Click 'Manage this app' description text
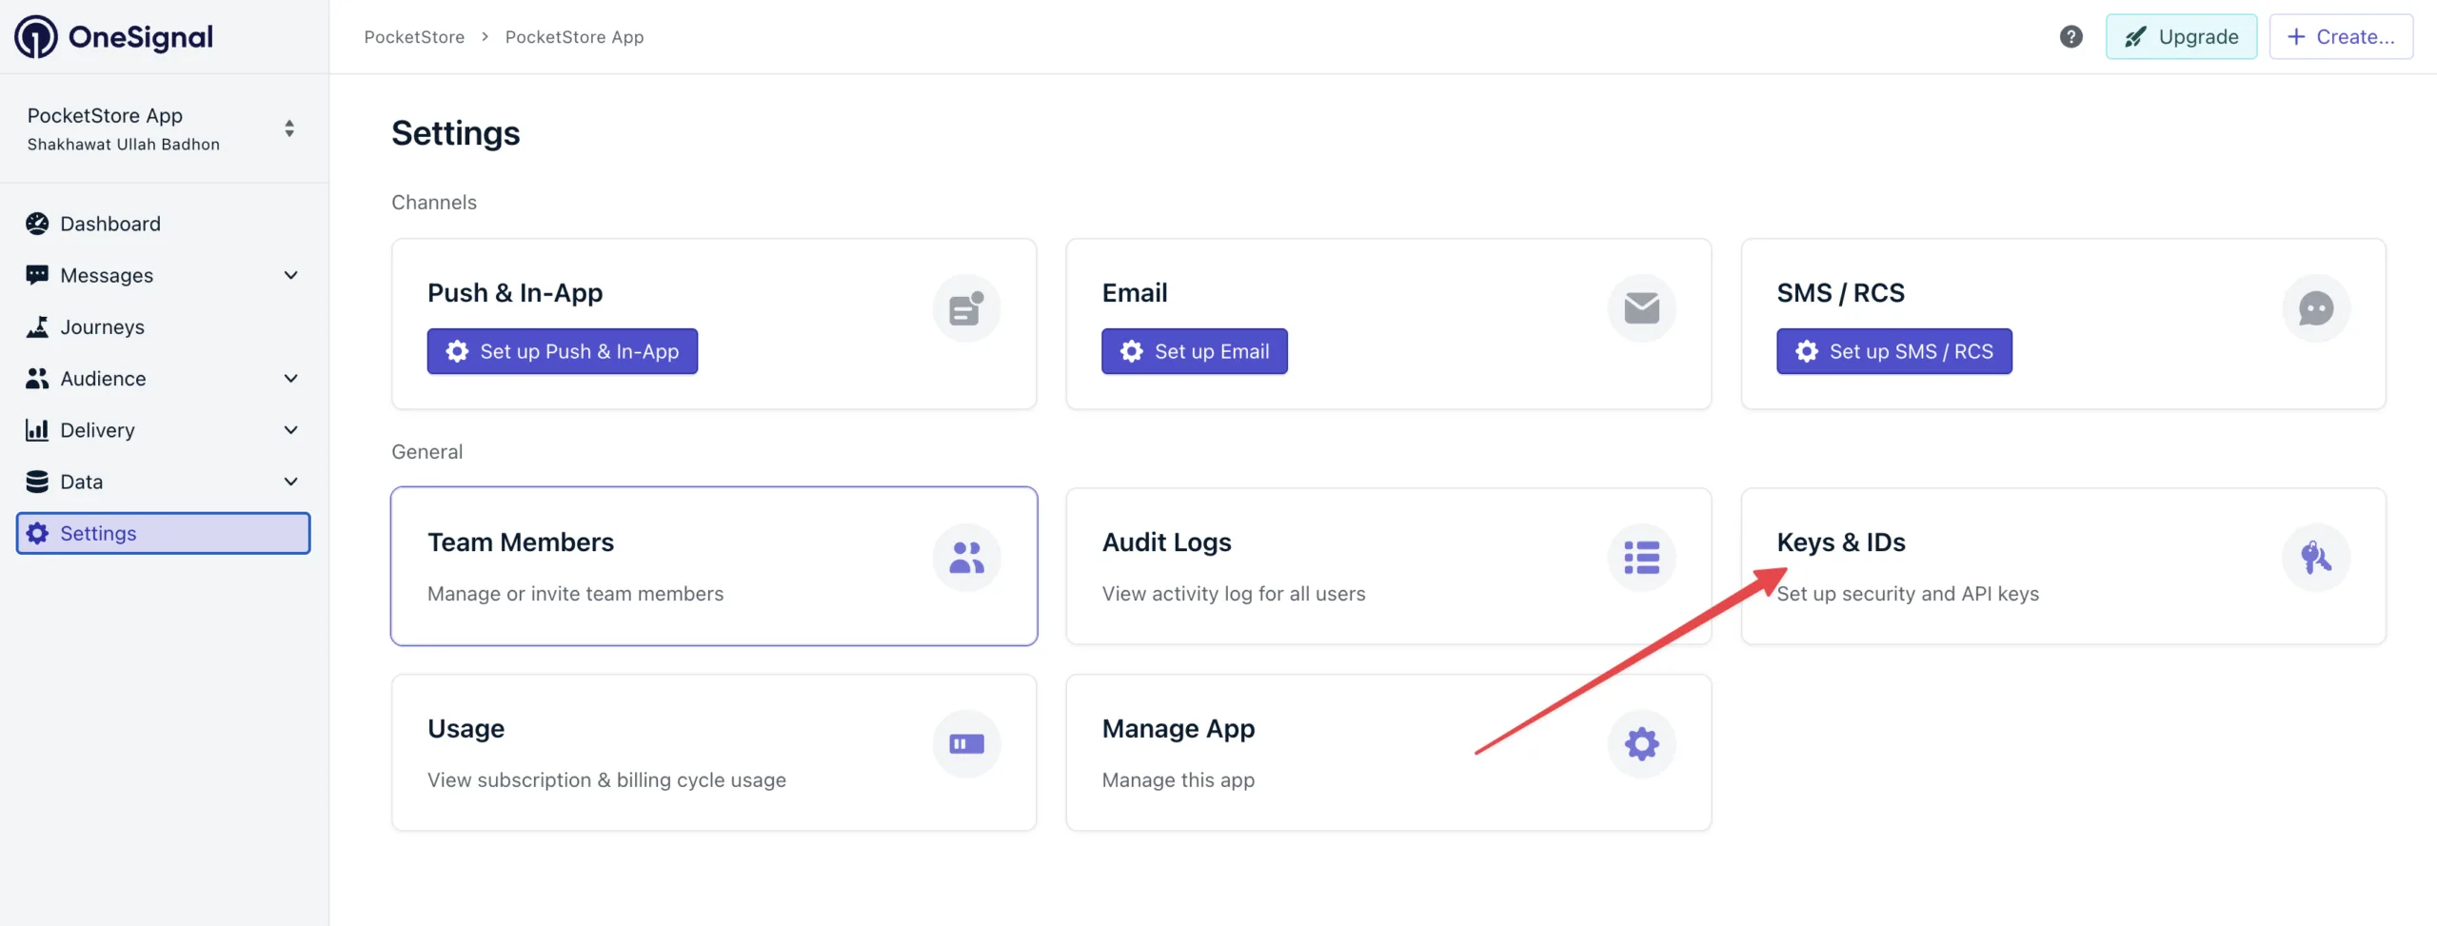The image size is (2437, 926). tap(1178, 780)
